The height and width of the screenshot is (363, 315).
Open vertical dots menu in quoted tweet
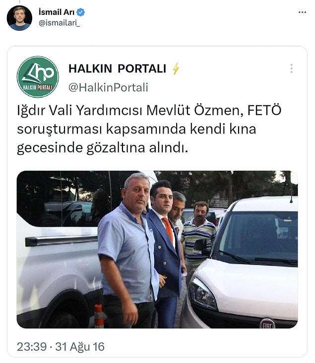coord(291,69)
